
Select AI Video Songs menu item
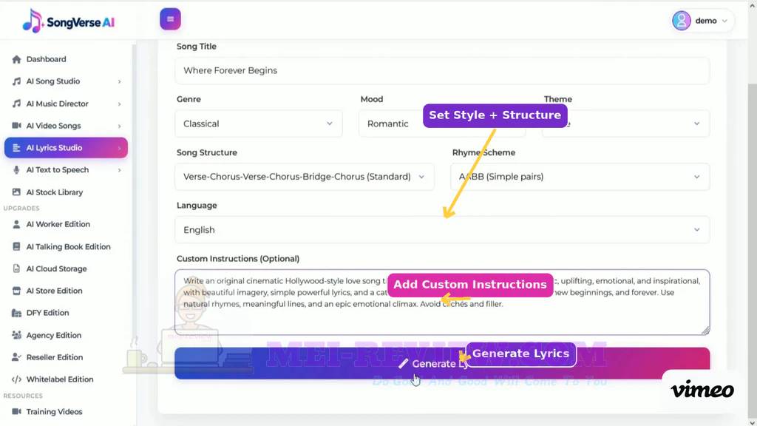pyautogui.click(x=66, y=126)
